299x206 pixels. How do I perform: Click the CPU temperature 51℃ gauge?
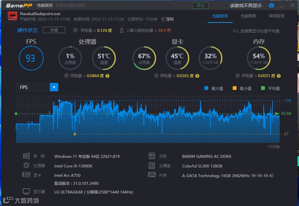[x=104, y=58]
